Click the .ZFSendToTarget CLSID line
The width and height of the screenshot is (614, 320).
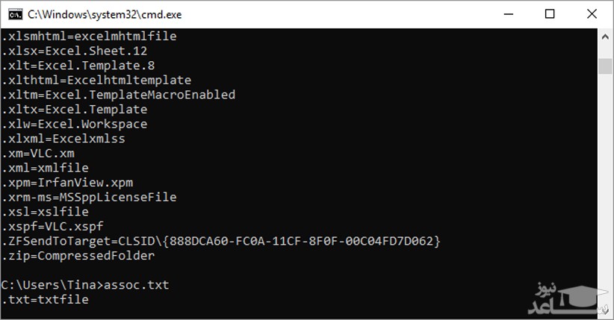pyautogui.click(x=221, y=241)
